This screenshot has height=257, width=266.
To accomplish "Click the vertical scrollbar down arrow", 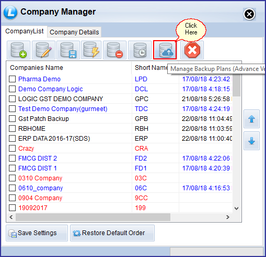I will click(236, 208).
